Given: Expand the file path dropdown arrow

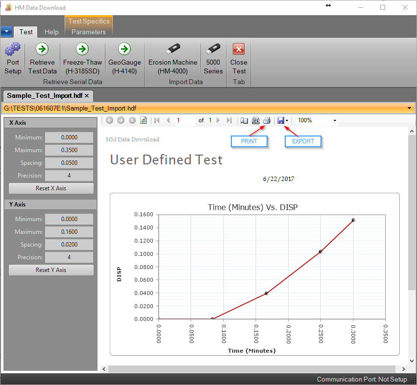Looking at the screenshot, I should pos(409,108).
